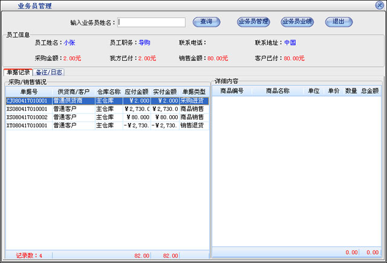Click the 商品名称 column header
The height and width of the screenshot is (263, 387).
pos(278,91)
